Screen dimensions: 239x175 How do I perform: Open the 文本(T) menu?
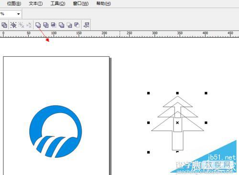pos(36,3)
